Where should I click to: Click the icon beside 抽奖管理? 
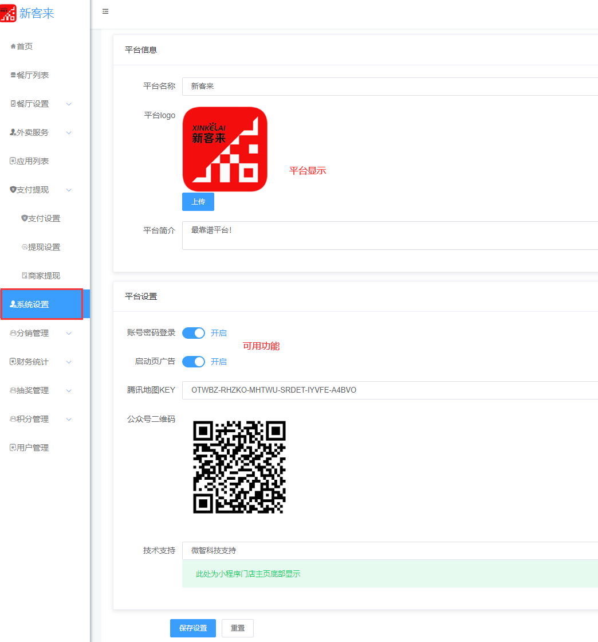[x=13, y=390]
